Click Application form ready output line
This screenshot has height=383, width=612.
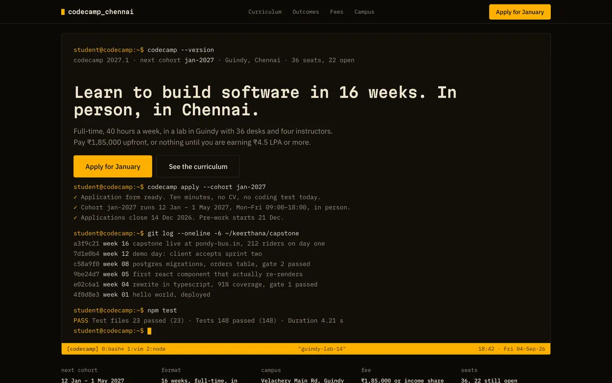197,197
